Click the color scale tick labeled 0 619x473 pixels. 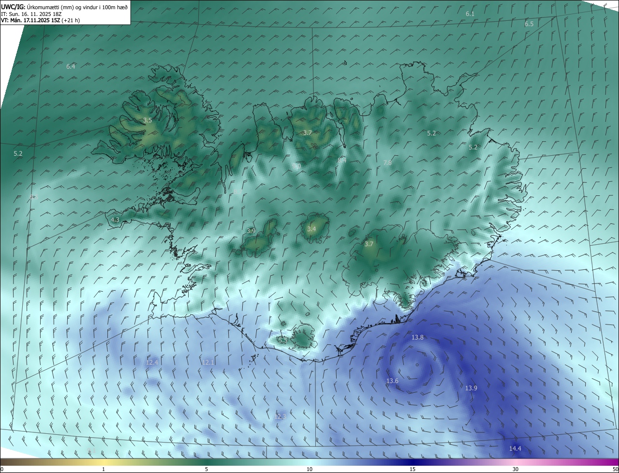[x=2, y=469]
